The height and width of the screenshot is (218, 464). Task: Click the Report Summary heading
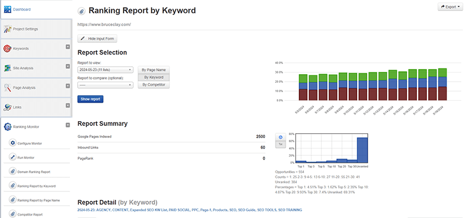tap(103, 123)
